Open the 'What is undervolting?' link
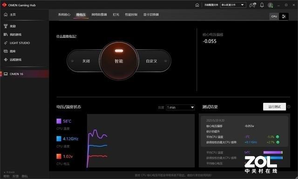This screenshot has height=179, width=298. point(66,36)
